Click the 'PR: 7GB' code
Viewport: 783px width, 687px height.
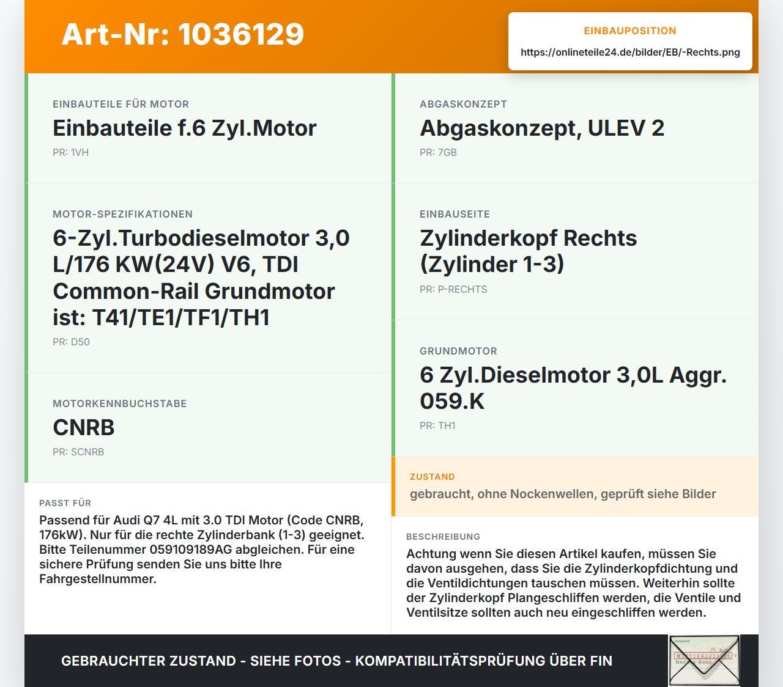pyautogui.click(x=438, y=152)
